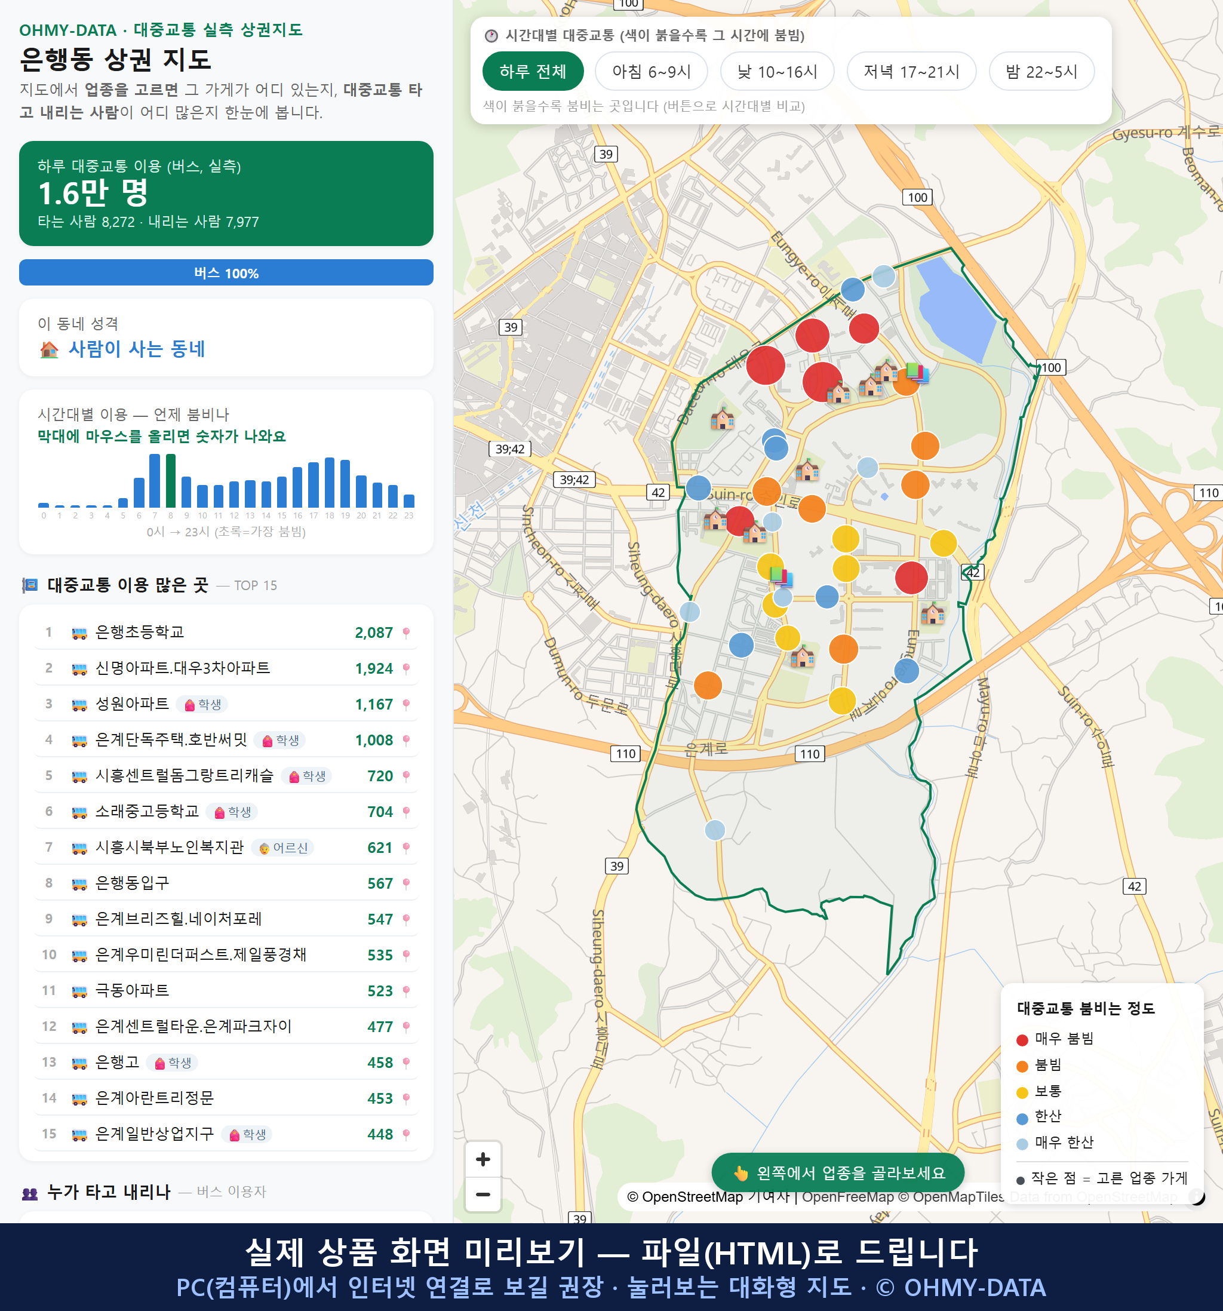Click the pin icon in 은행고 row
Image resolution: width=1223 pixels, height=1311 pixels.
[406, 1063]
